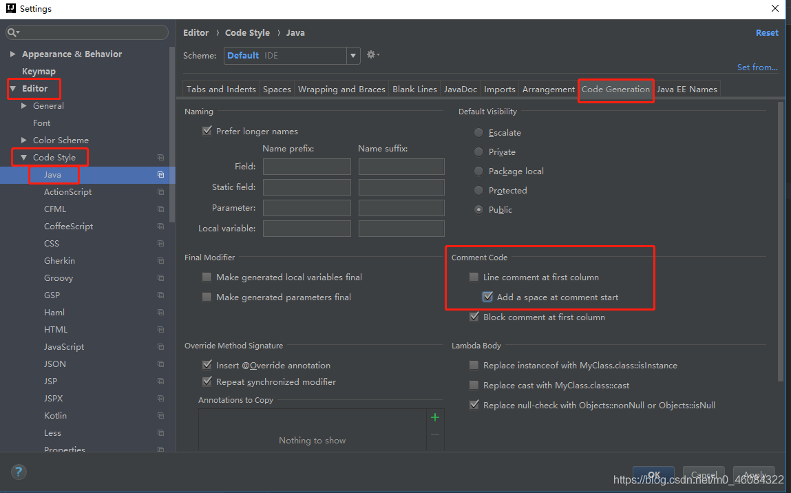791x493 pixels.
Task: Select Keymap in settings tree
Action: pos(39,71)
